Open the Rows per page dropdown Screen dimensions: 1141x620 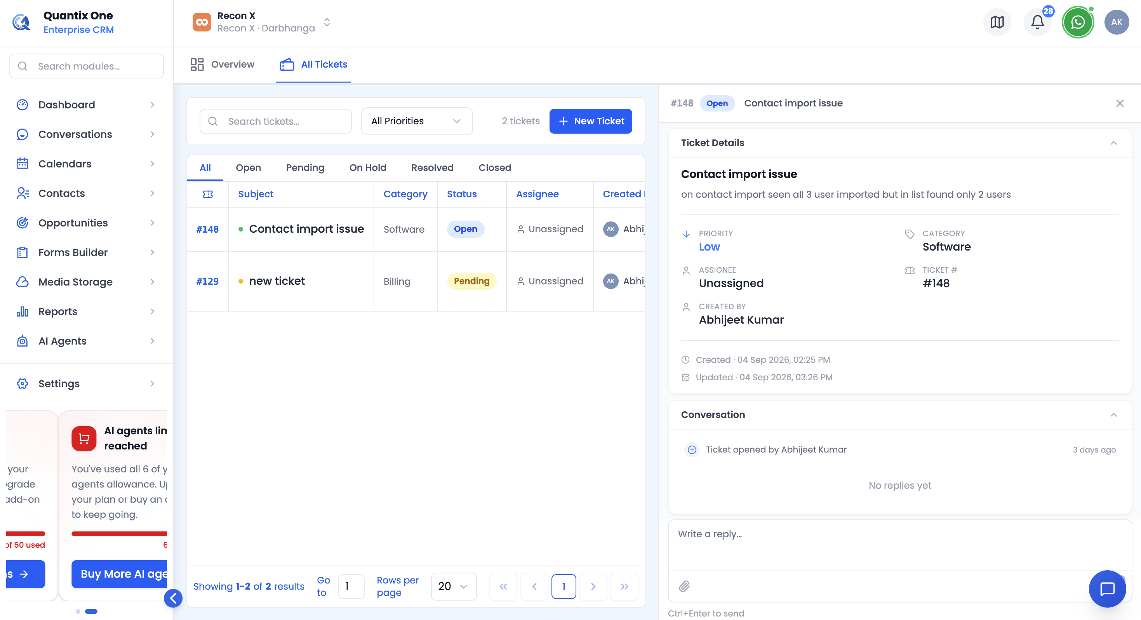pyautogui.click(x=454, y=586)
